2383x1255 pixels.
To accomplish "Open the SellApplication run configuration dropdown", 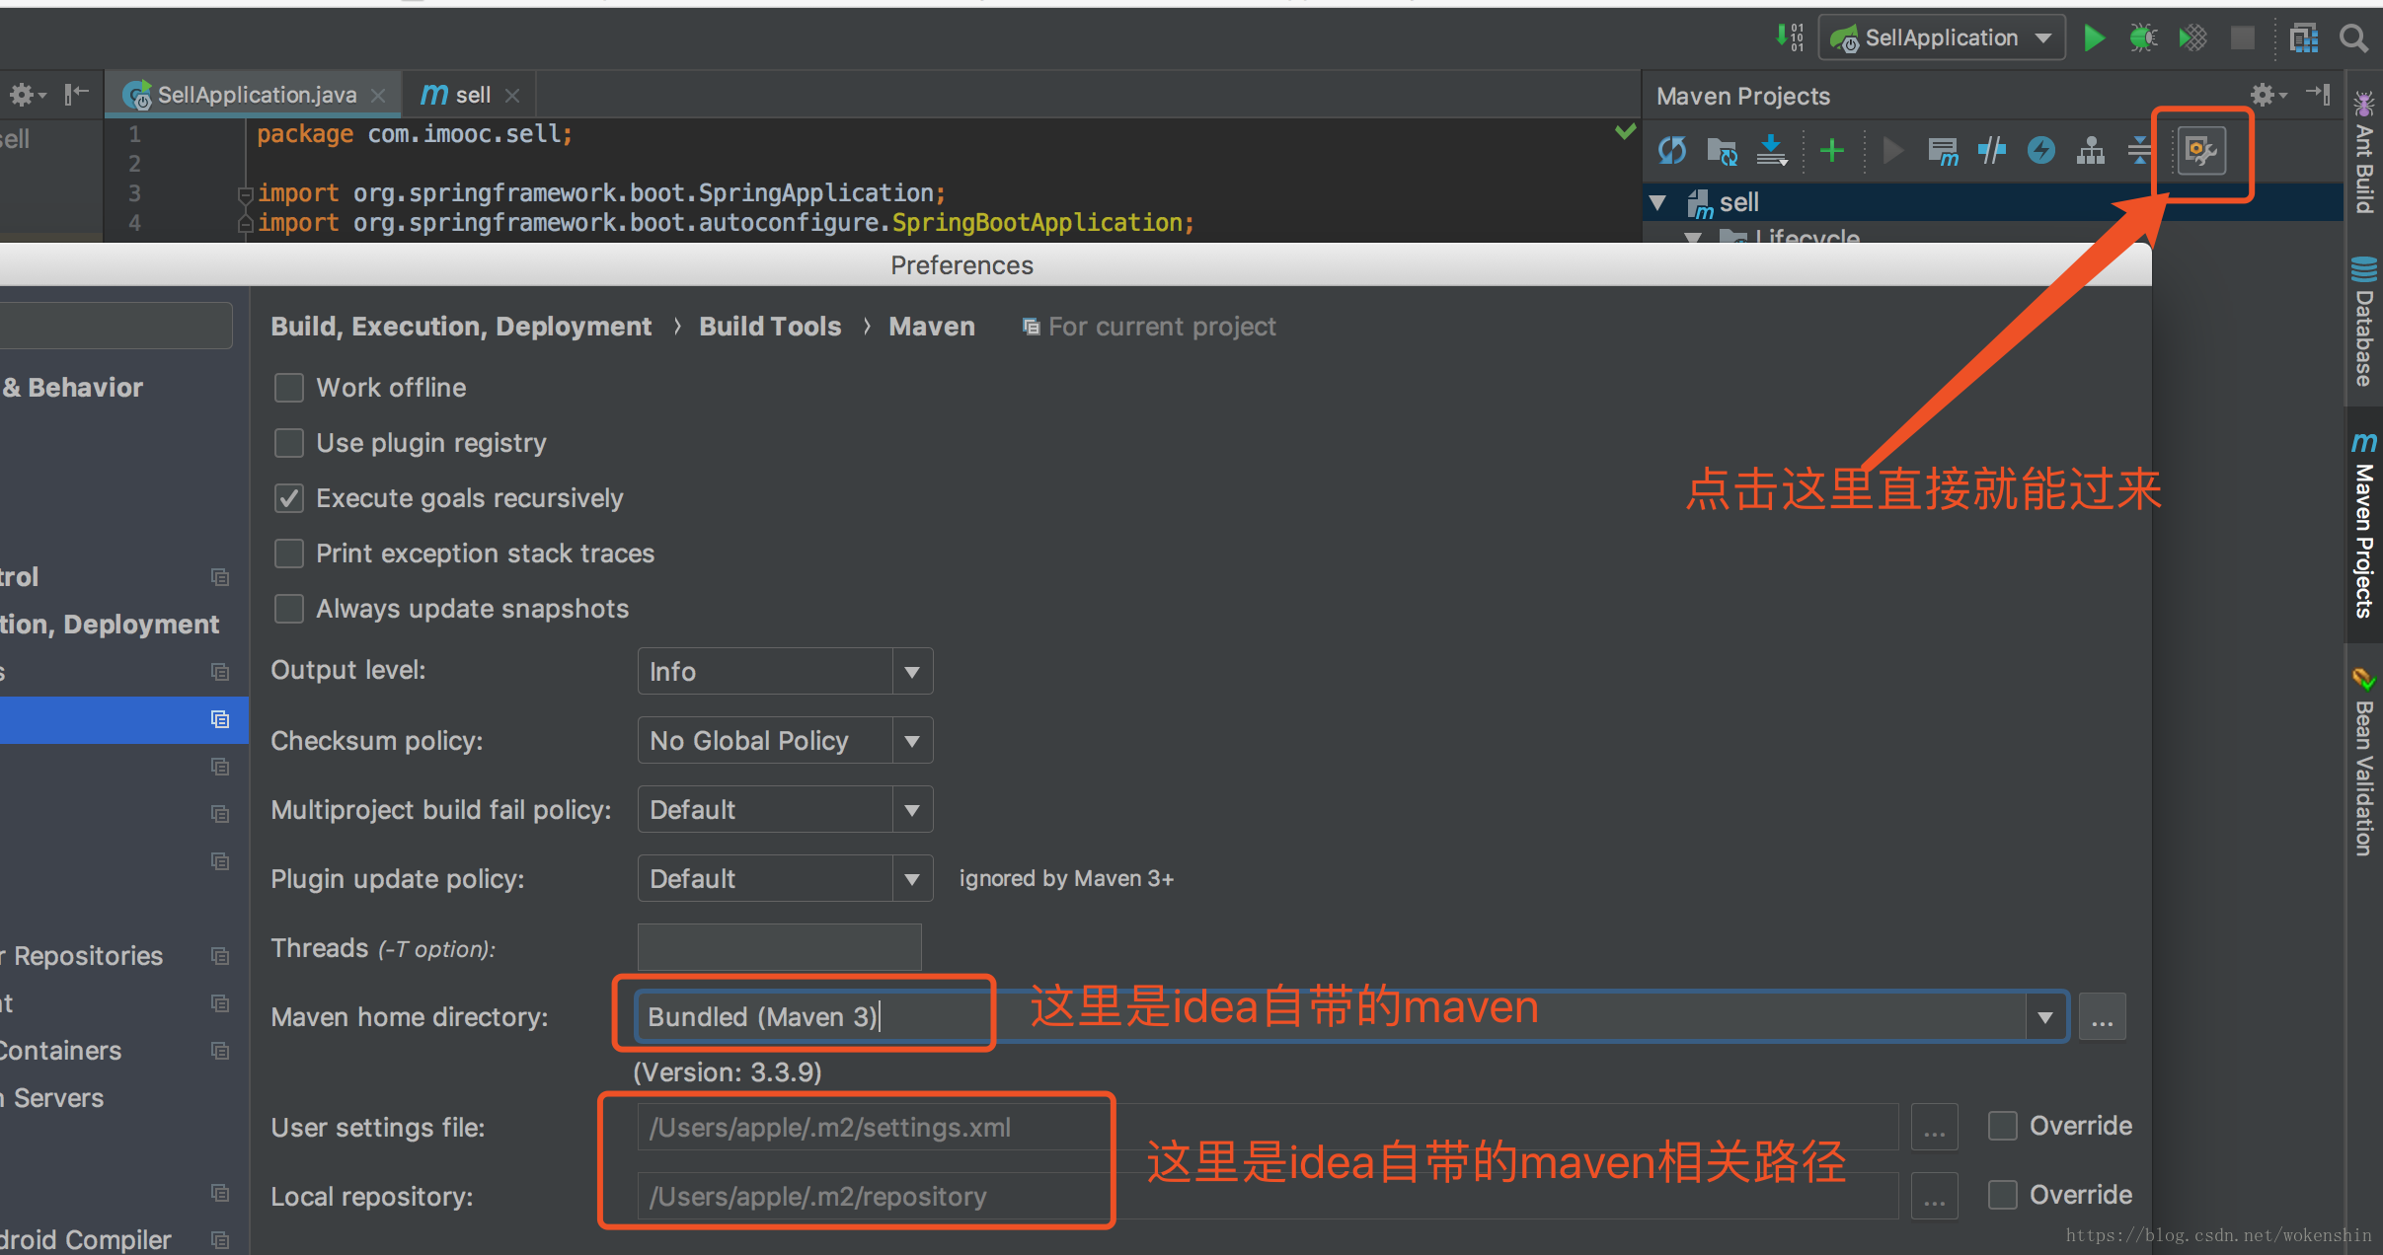I will point(1942,38).
